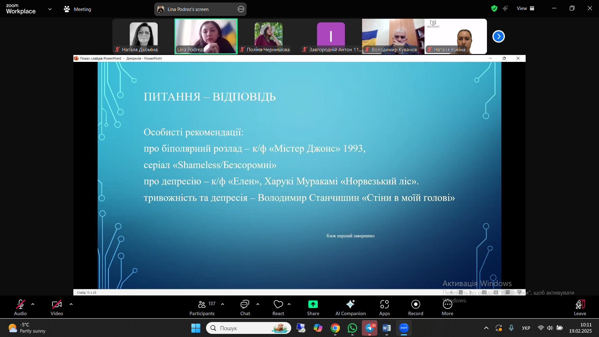Click the PowerPoint icon in the shared window title

point(76,58)
